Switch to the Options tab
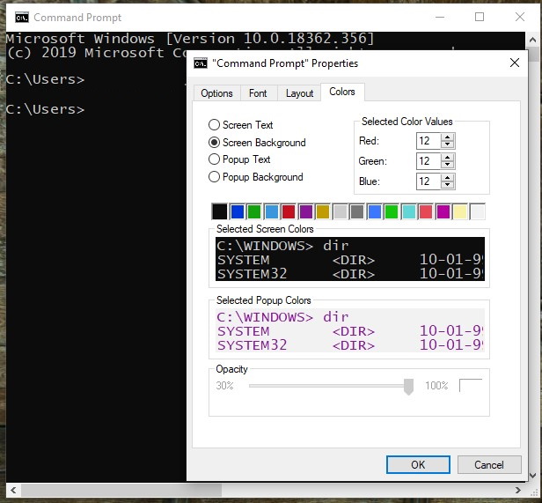The width and height of the screenshot is (542, 503). tap(216, 93)
